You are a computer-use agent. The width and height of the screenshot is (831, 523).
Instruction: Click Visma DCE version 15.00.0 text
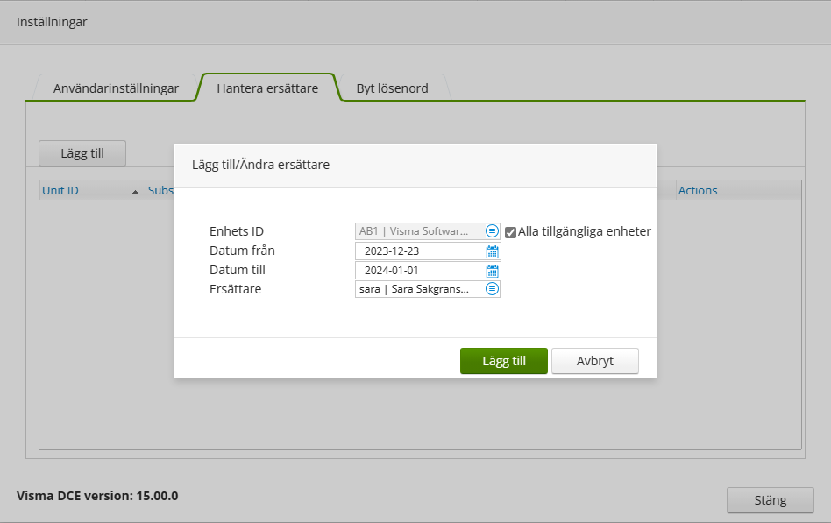[97, 496]
